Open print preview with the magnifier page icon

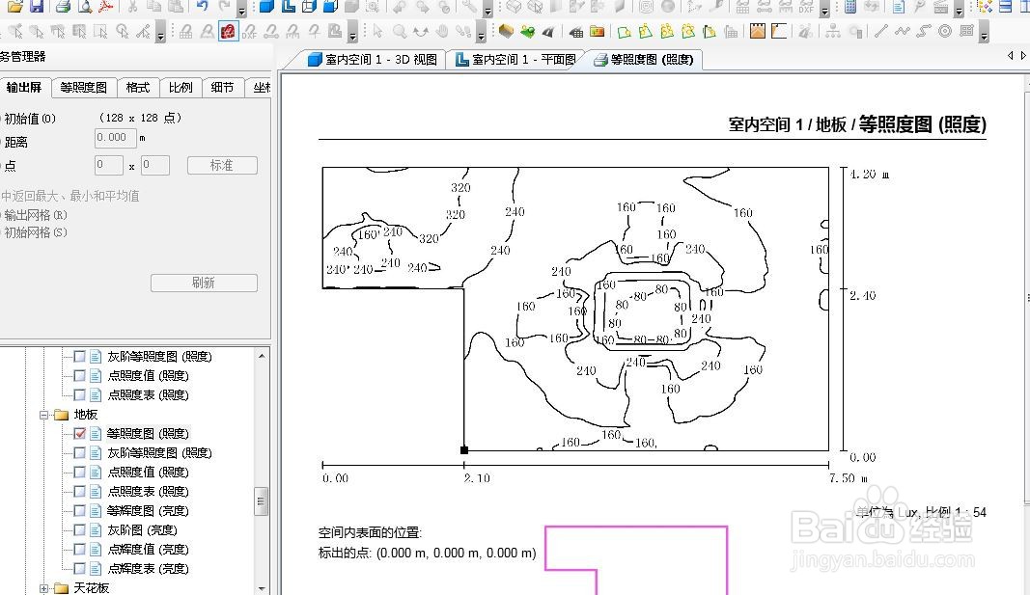click(x=85, y=7)
